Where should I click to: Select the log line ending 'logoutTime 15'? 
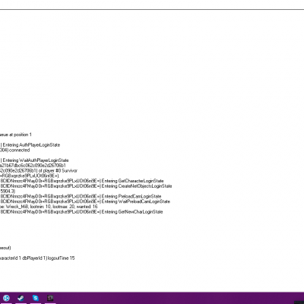click(37, 258)
